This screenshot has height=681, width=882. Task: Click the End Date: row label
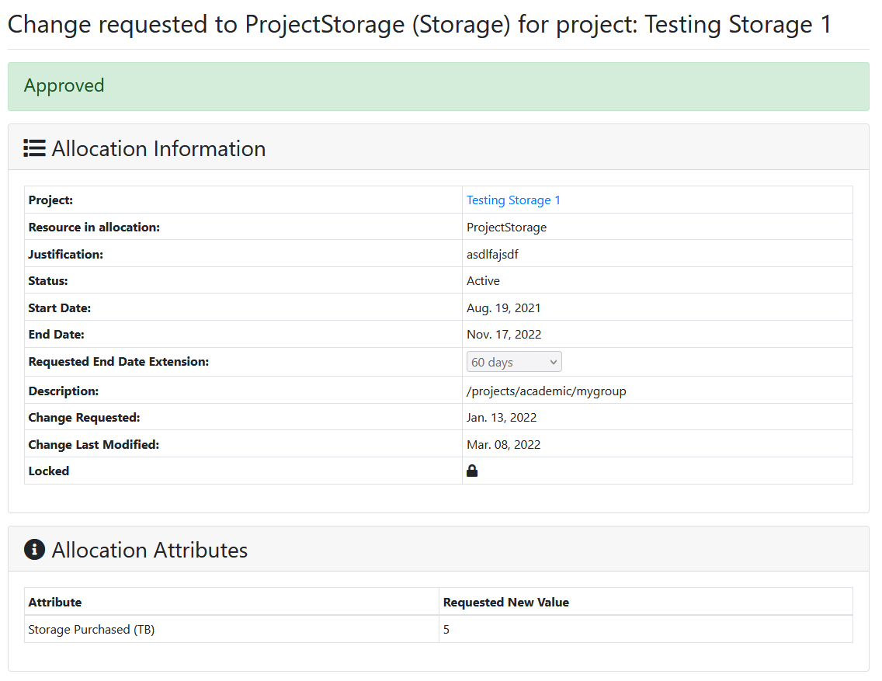[x=56, y=335]
